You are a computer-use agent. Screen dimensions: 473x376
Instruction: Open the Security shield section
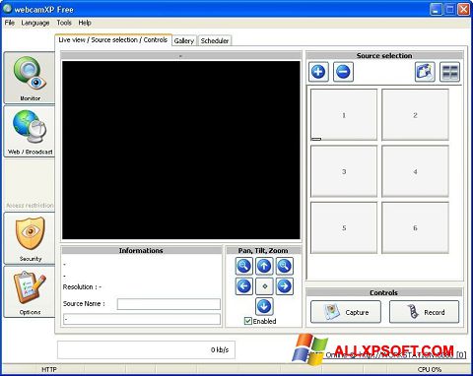30,238
